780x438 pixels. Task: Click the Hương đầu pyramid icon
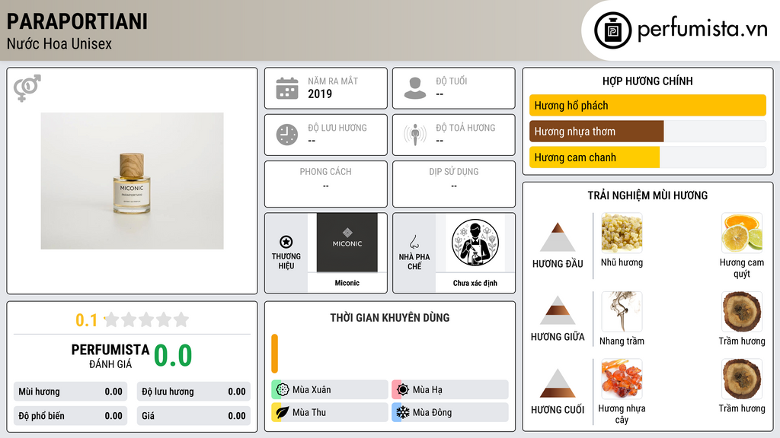[558, 237]
